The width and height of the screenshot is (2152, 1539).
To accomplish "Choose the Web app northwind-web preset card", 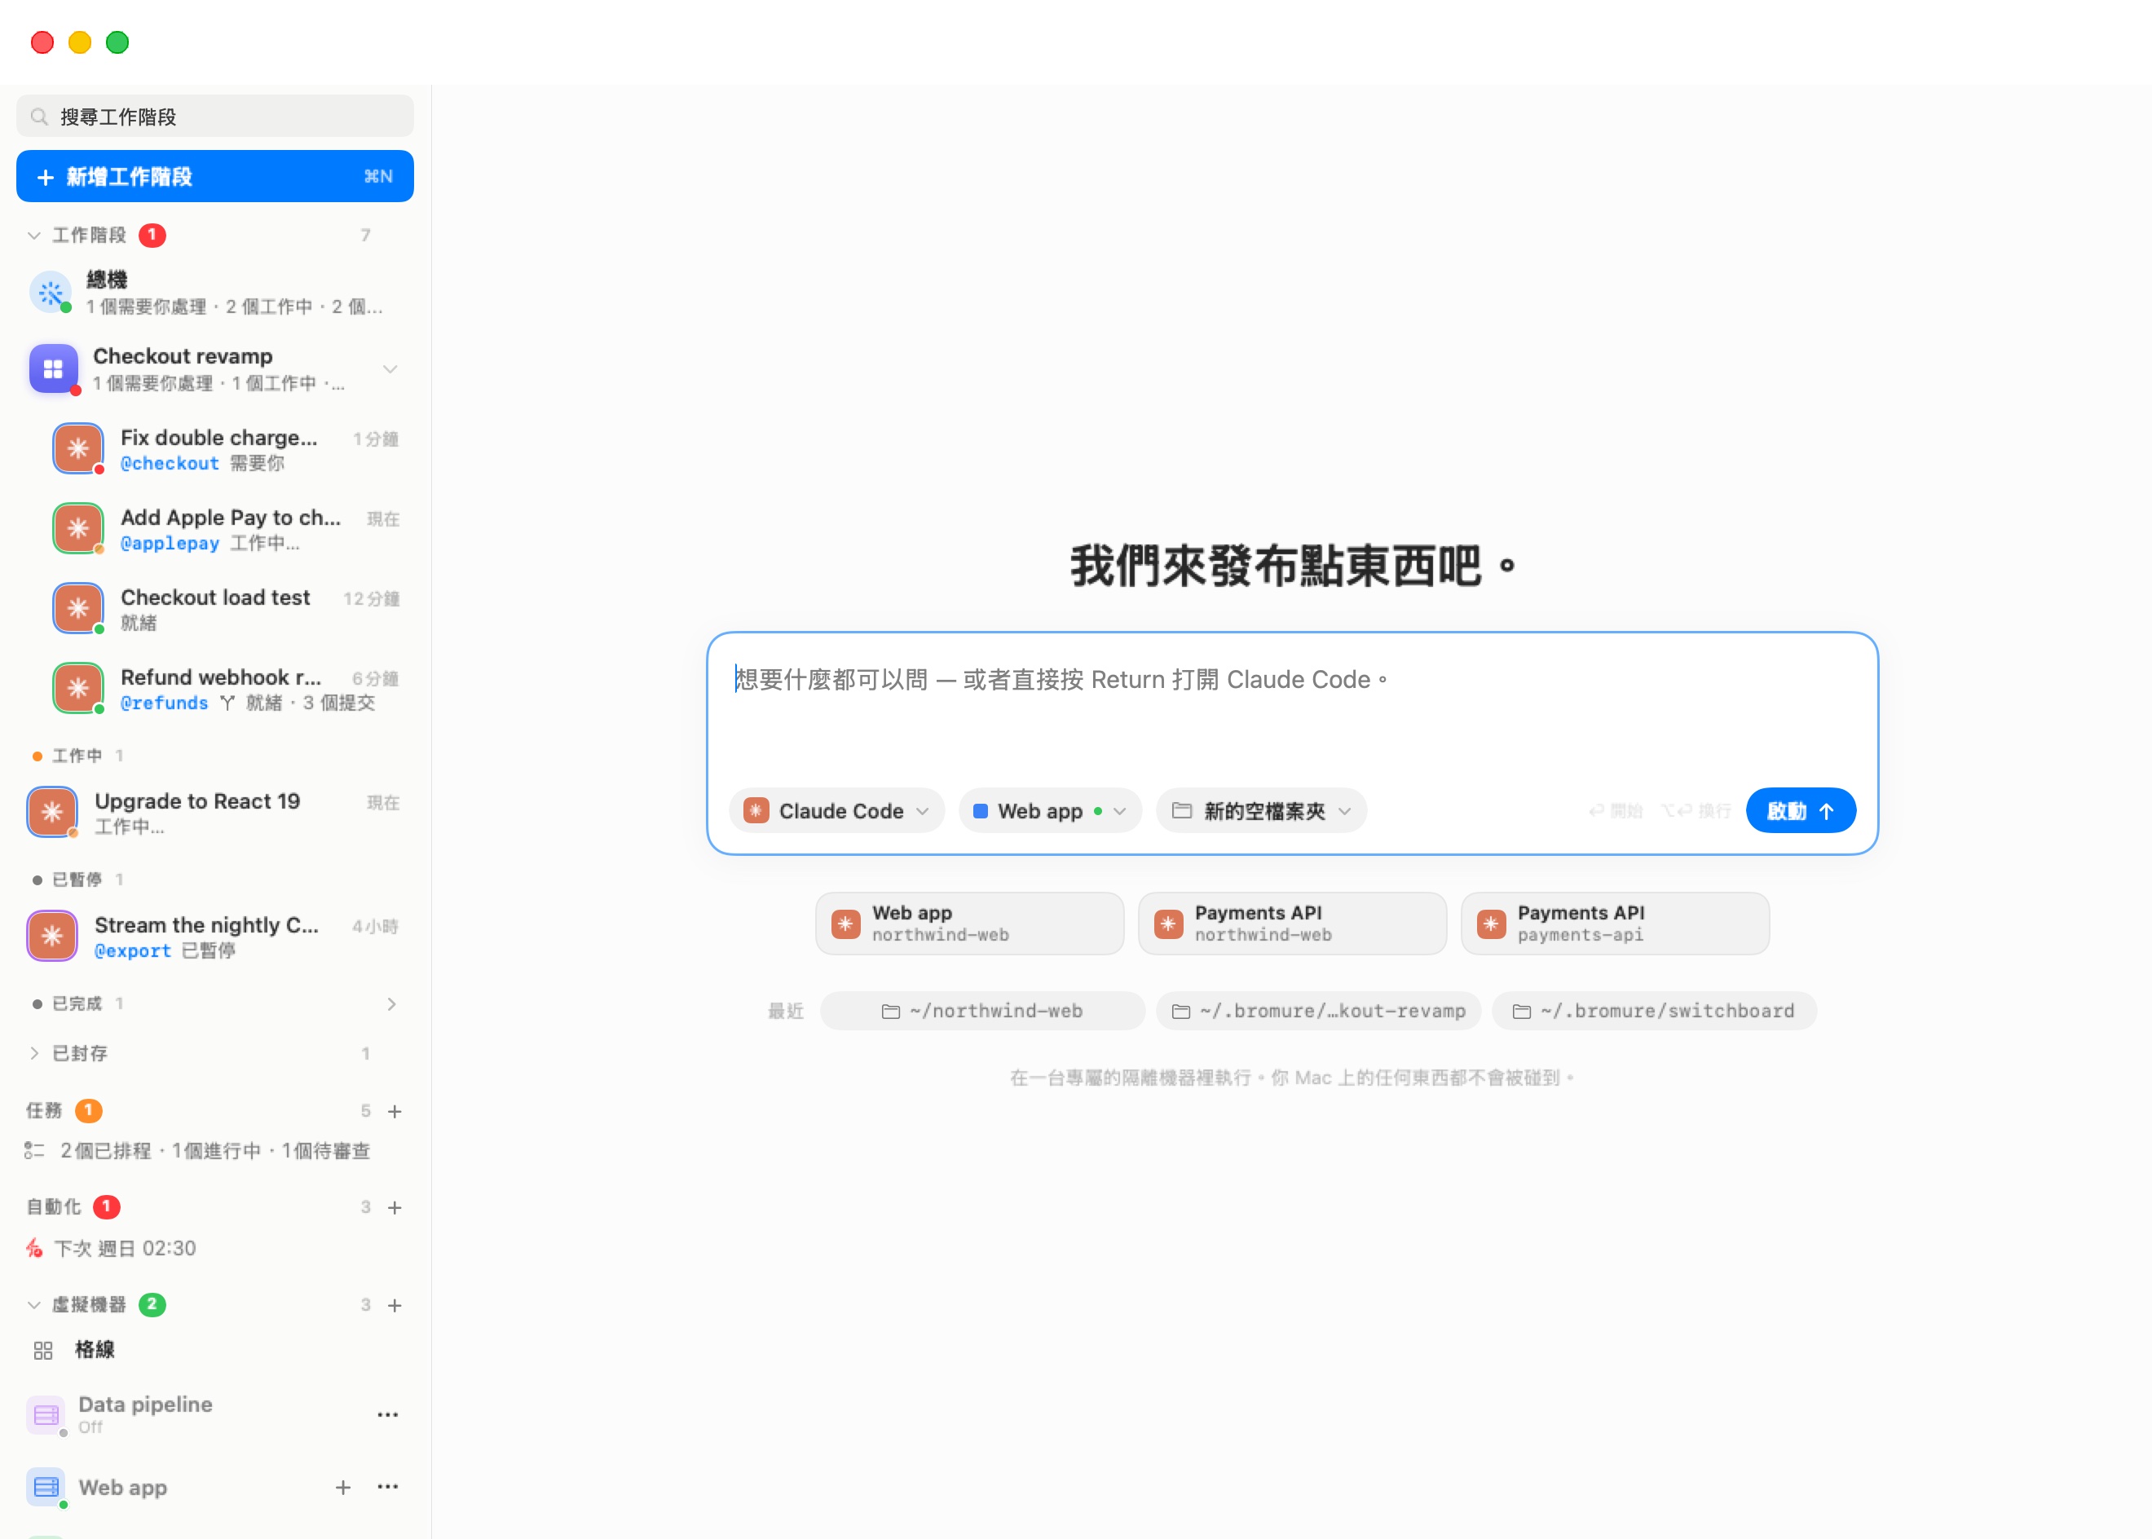I will (x=969, y=924).
